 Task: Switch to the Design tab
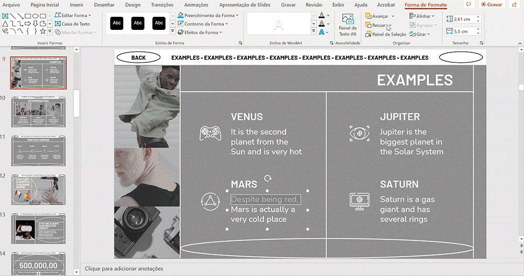pos(133,5)
